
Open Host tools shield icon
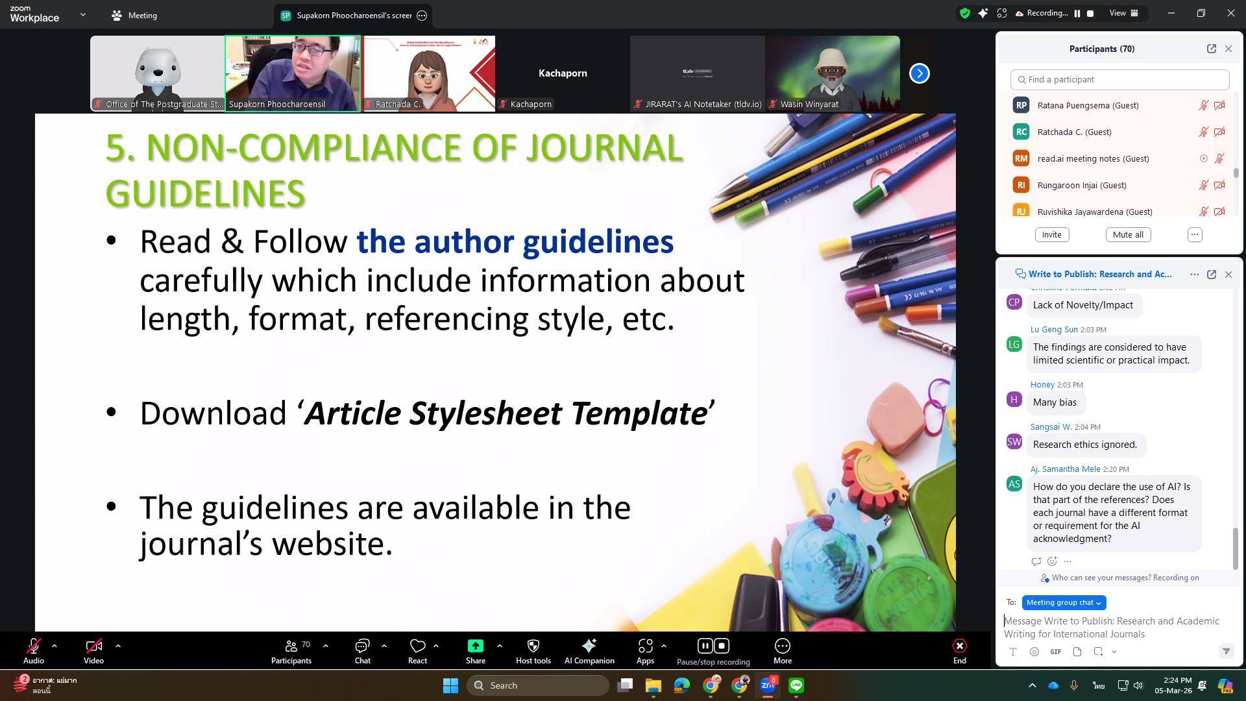coord(533,646)
